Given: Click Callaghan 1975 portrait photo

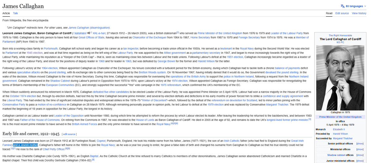Looking at the screenshot, I should coord(340,78).
